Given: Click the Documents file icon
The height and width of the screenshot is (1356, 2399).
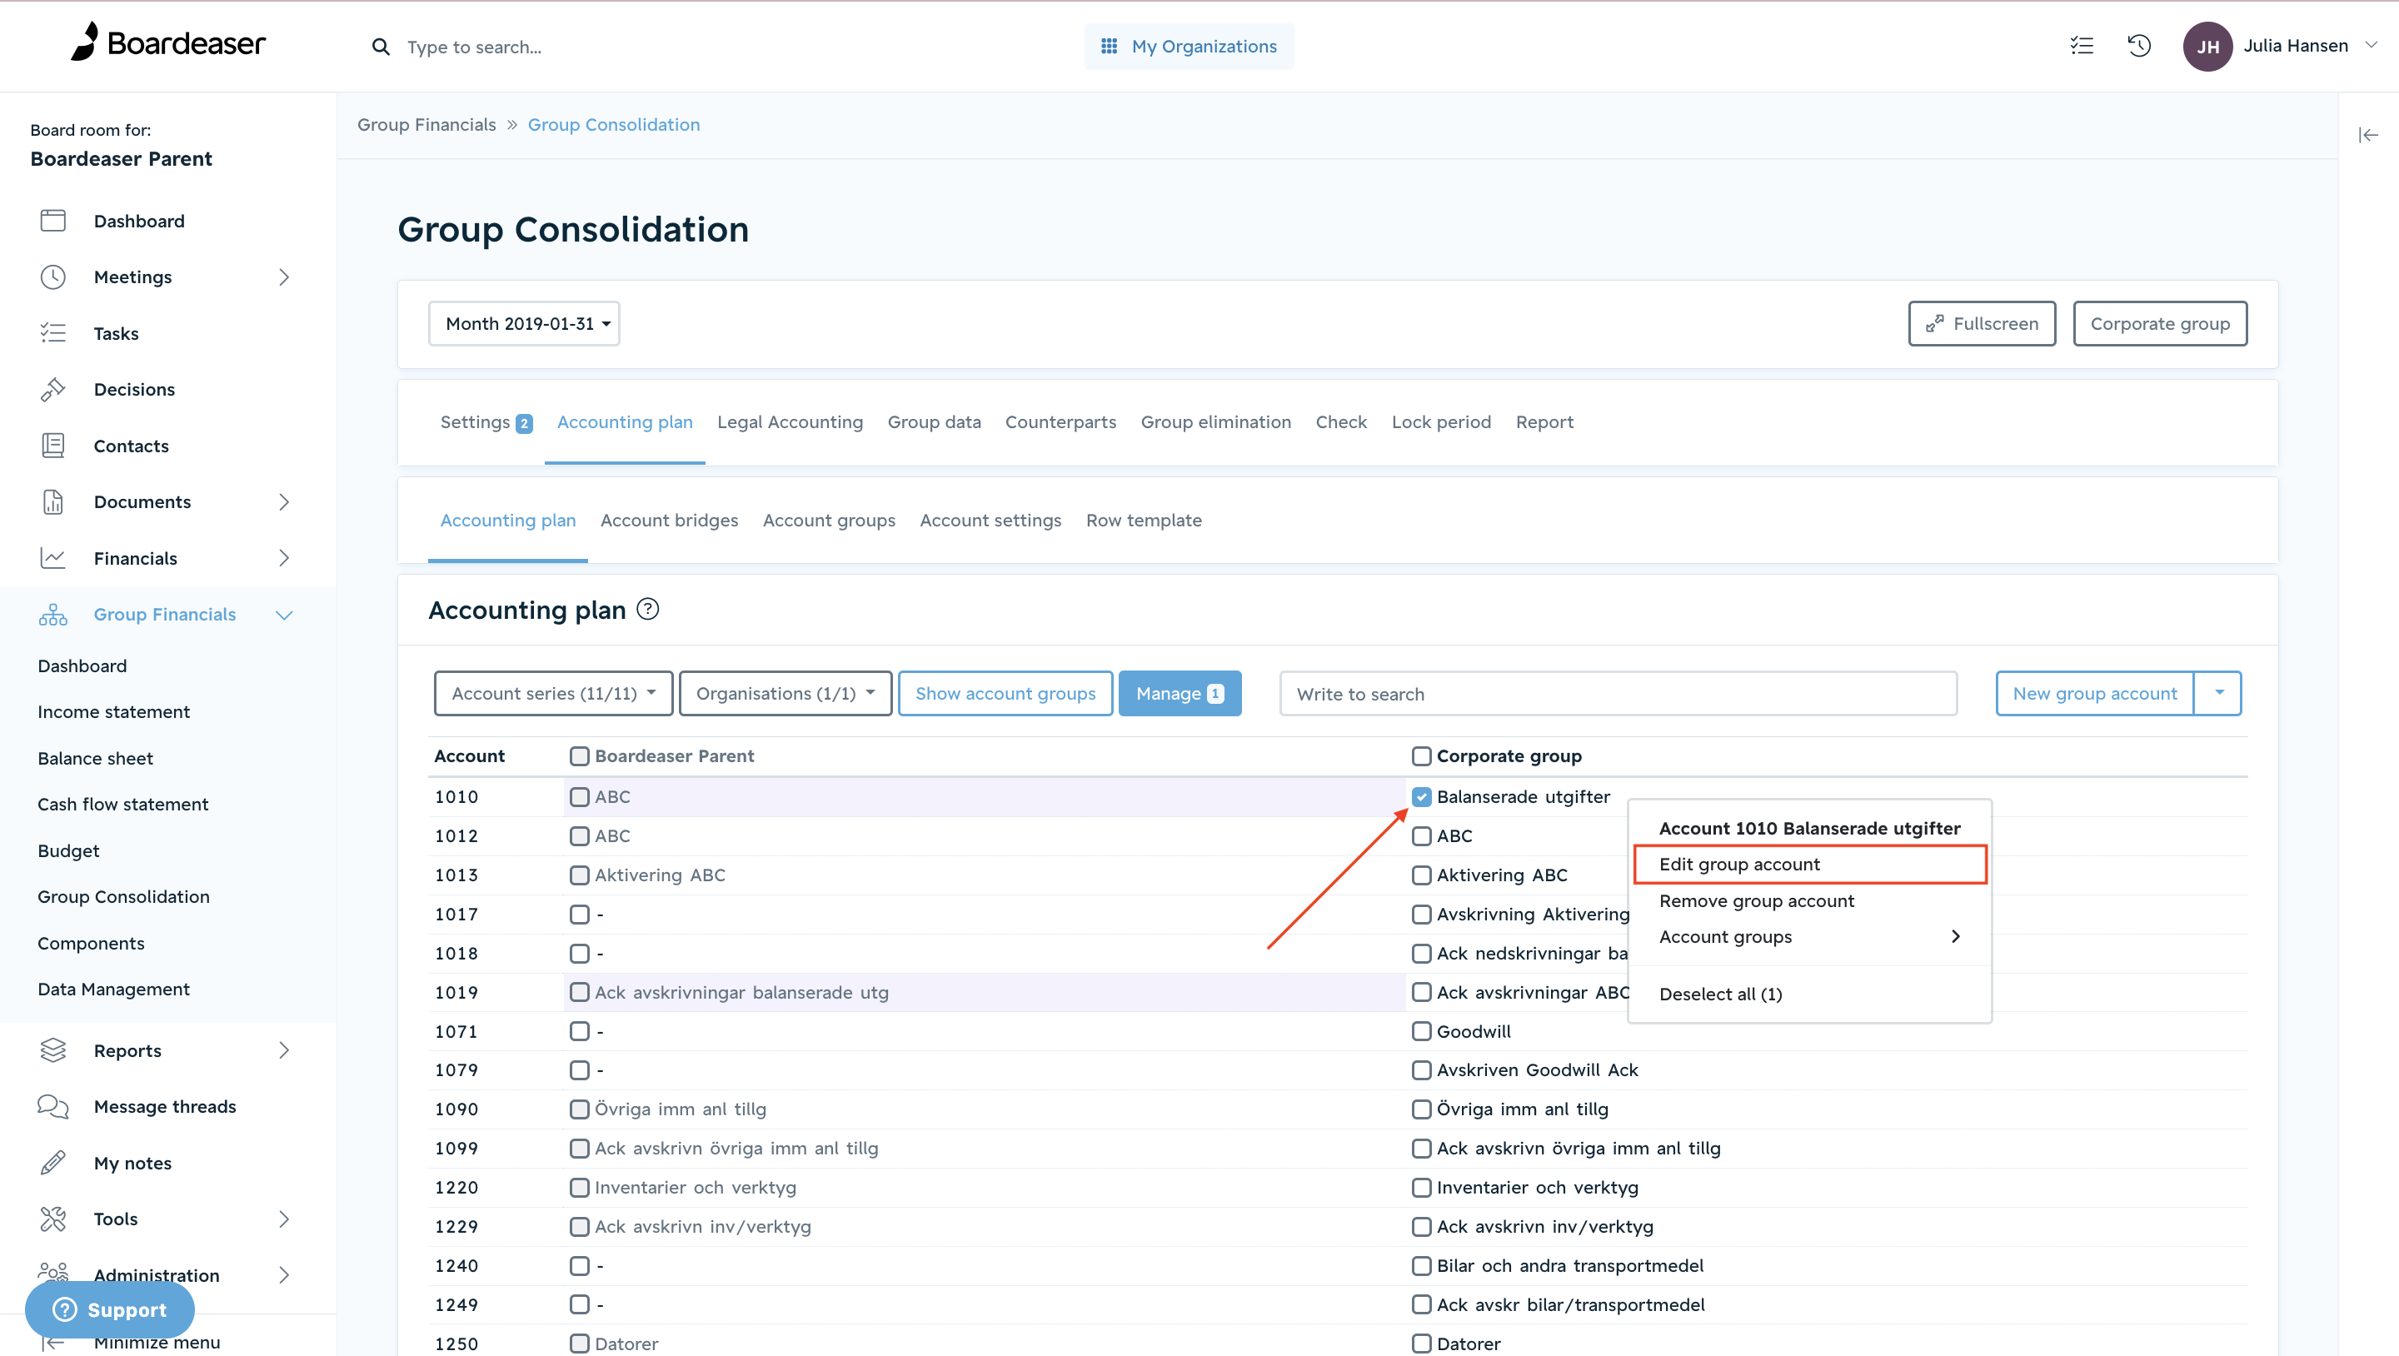Looking at the screenshot, I should pos(53,502).
